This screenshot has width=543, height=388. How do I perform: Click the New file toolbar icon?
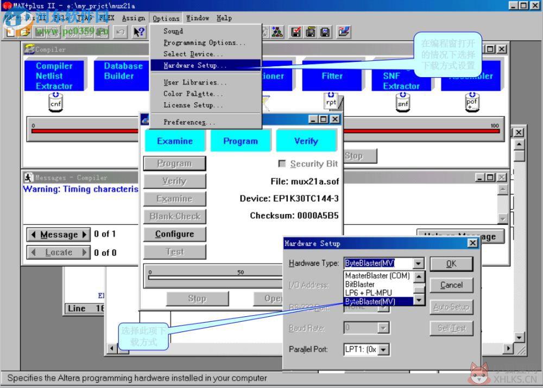(10, 32)
